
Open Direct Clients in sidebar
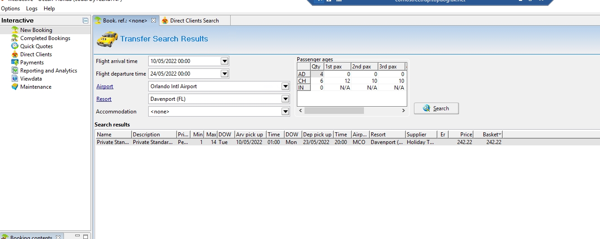pos(36,54)
